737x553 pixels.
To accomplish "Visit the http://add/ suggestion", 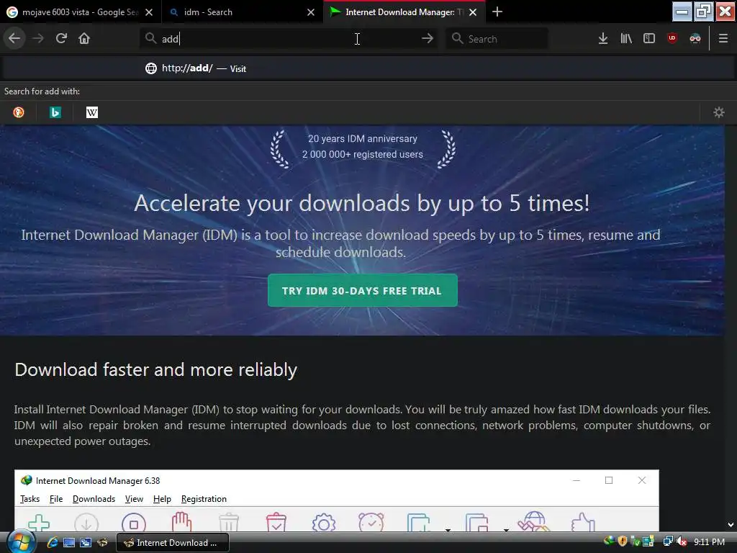I will pos(368,68).
